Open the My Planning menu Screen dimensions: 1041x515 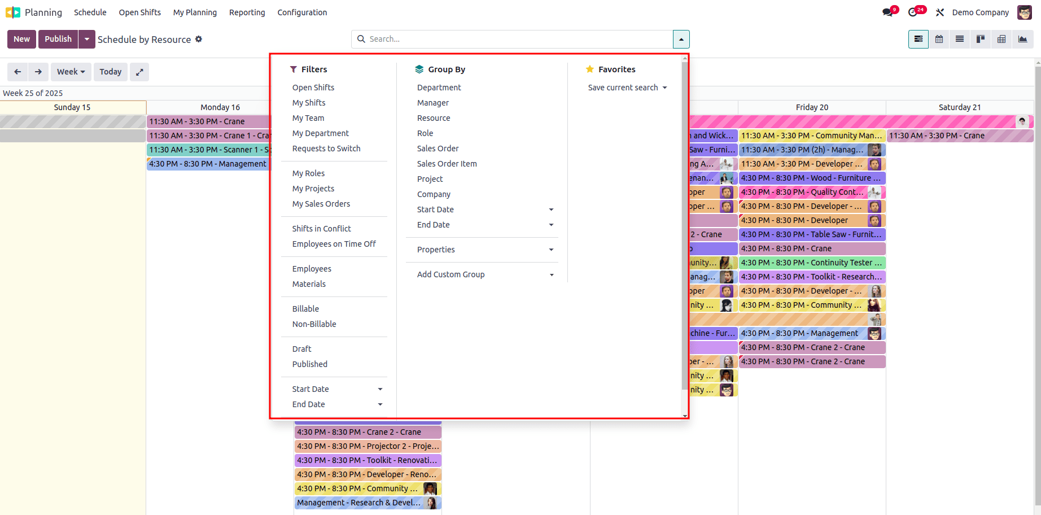point(195,12)
